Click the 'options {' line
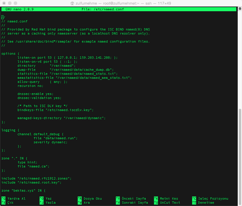The width and height of the screenshot is (242, 206). [10, 54]
